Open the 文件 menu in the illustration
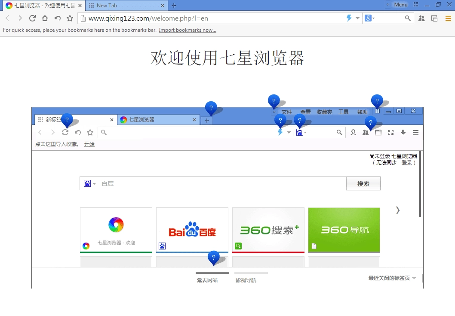The width and height of the screenshot is (455, 316). (x=287, y=112)
